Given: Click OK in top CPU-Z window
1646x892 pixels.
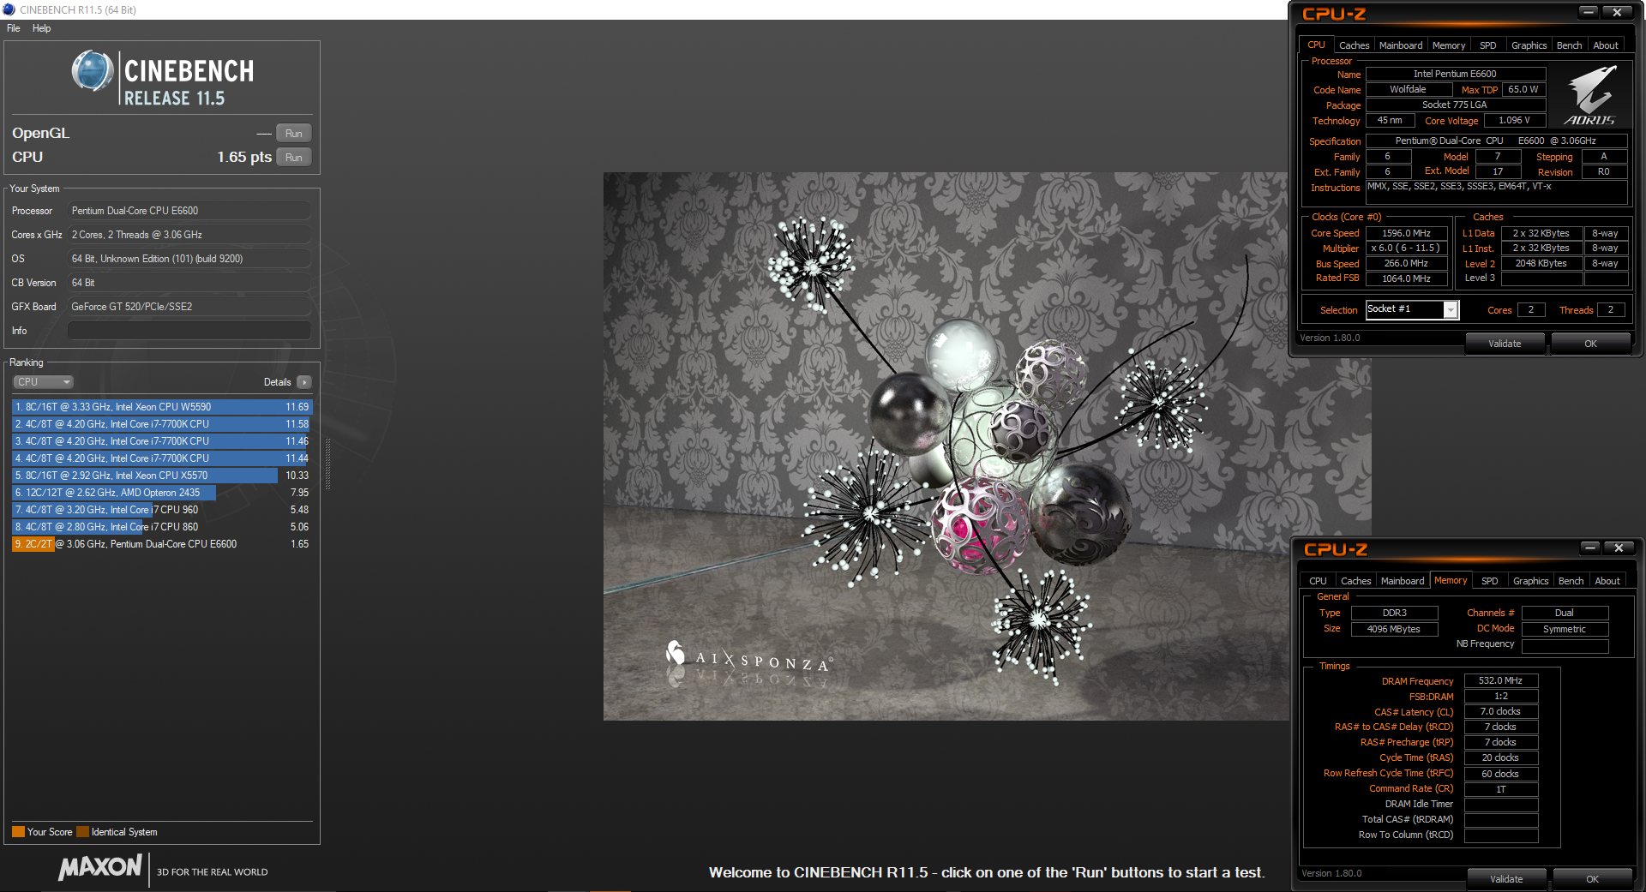Looking at the screenshot, I should coord(1590,344).
